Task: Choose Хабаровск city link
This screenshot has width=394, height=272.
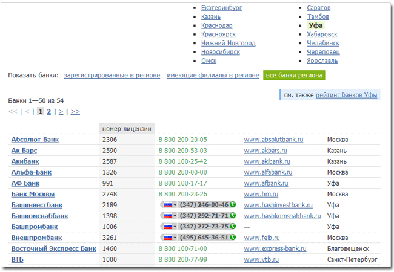Action: click(322, 34)
